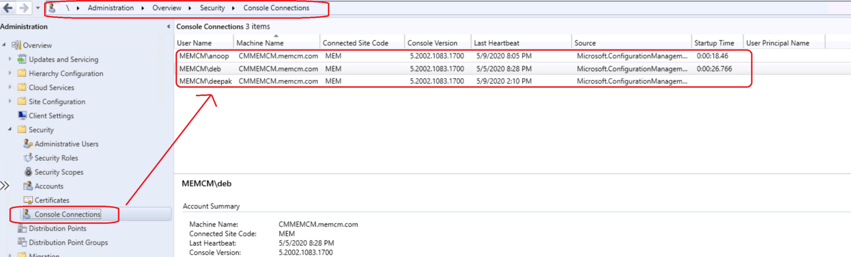Click the Distribution Points icon
Screen dimensions: 851x257
(x=22, y=228)
